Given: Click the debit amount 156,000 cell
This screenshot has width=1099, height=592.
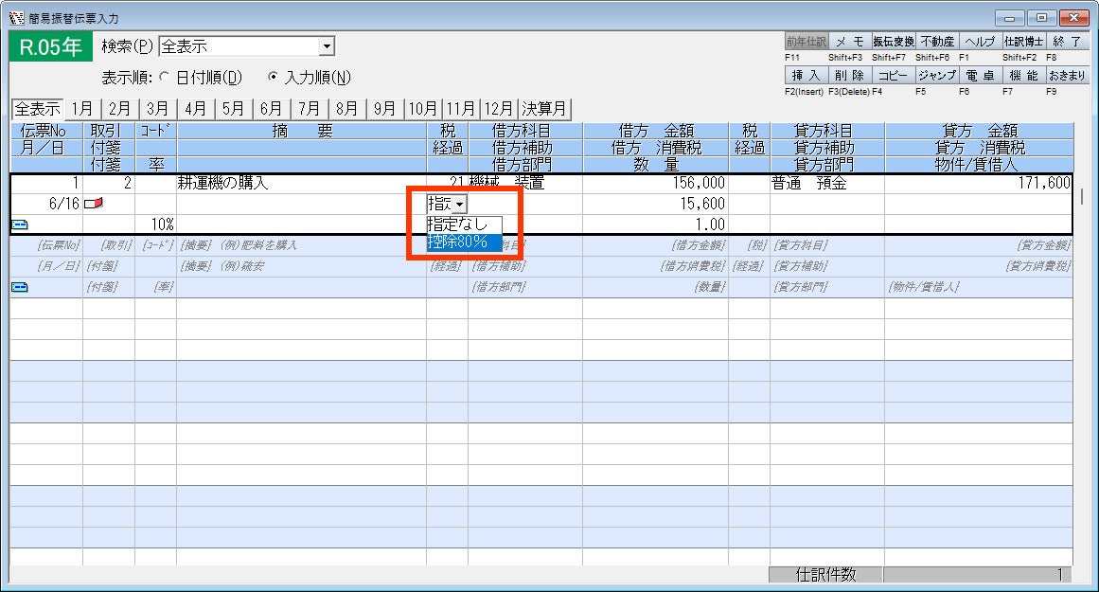Looking at the screenshot, I should pos(655,183).
